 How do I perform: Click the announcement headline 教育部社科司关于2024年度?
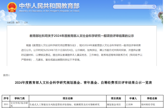pyautogui.click(x=82, y=36)
